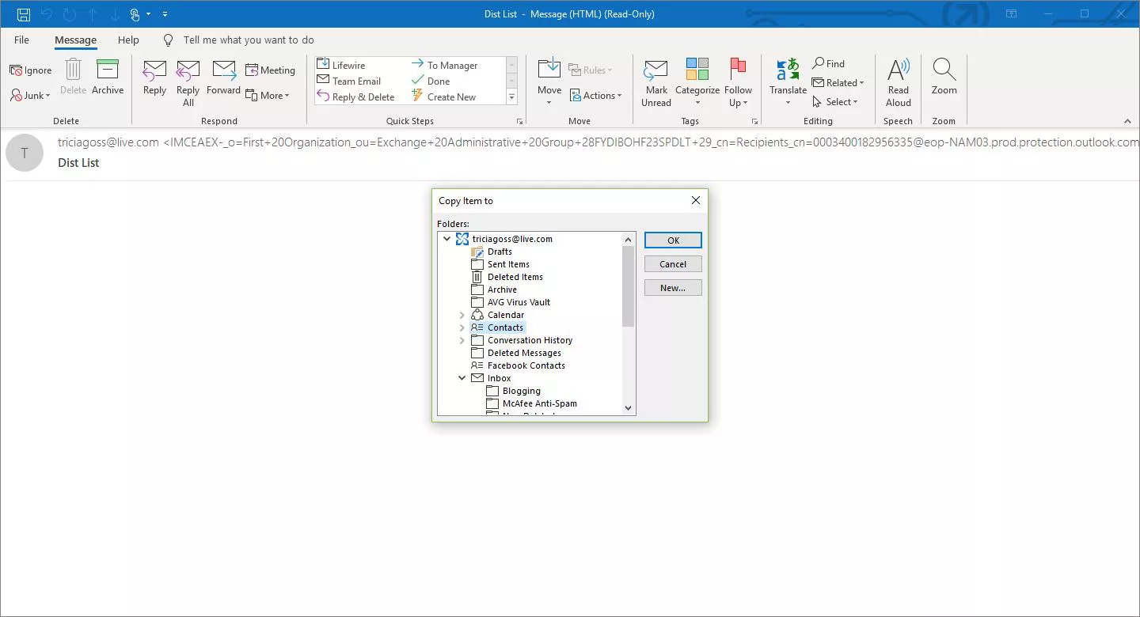This screenshot has width=1140, height=617.
Task: Expand Conversation History folder node
Action: point(462,340)
